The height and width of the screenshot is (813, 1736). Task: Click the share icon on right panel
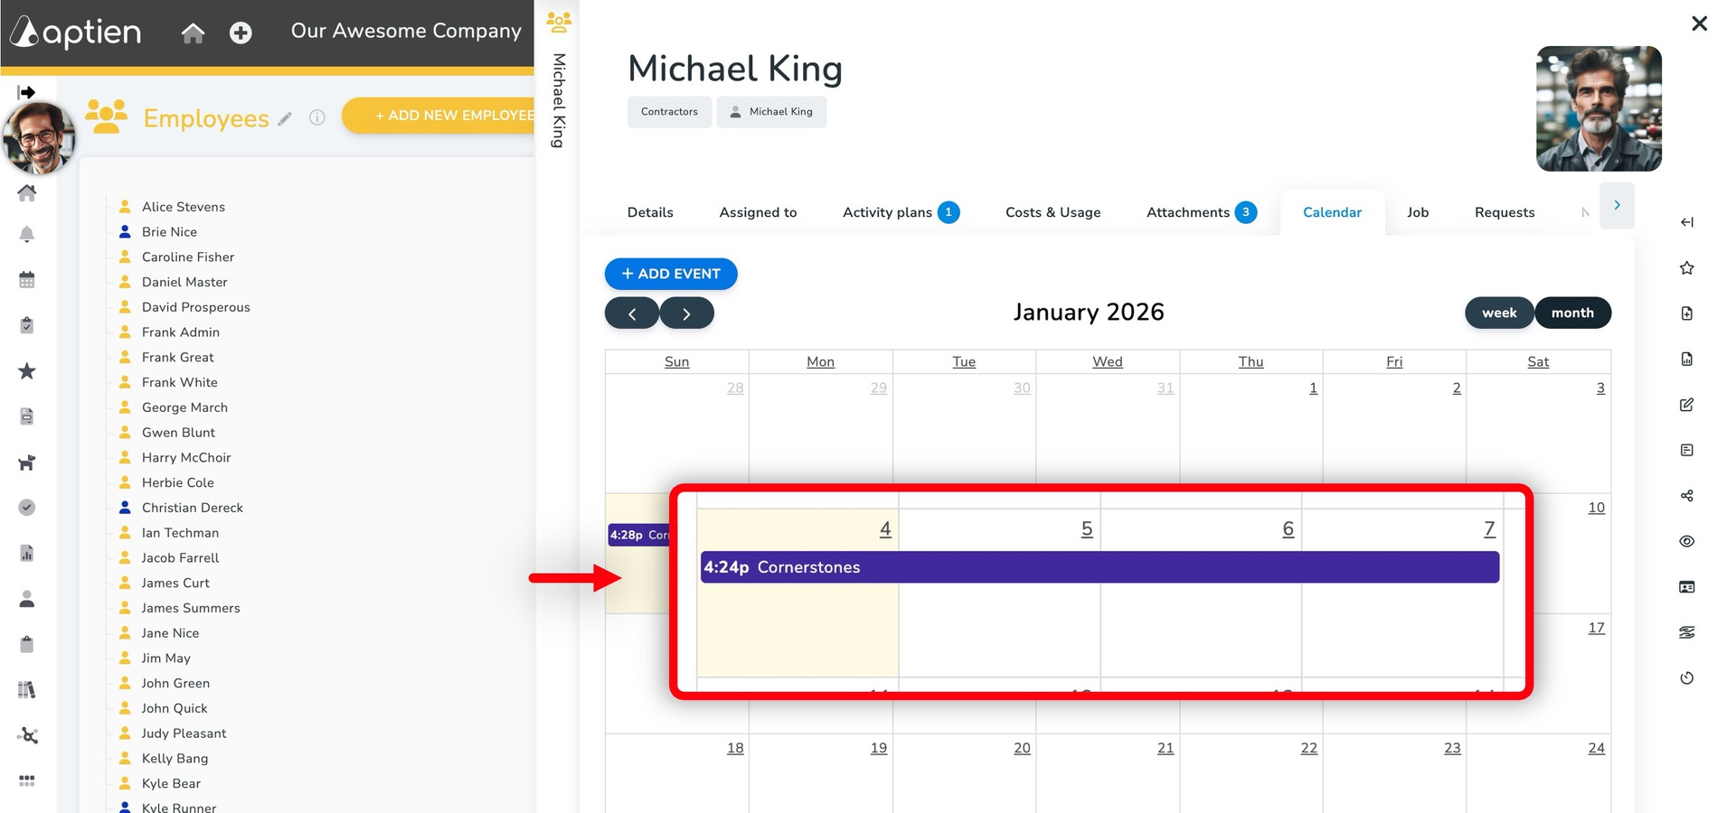click(1686, 496)
